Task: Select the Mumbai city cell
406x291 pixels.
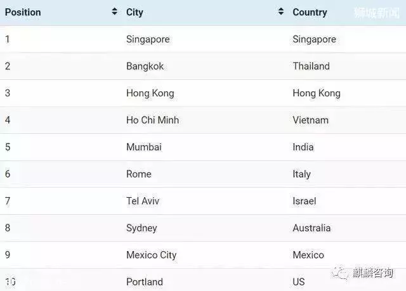Action: coord(144,147)
